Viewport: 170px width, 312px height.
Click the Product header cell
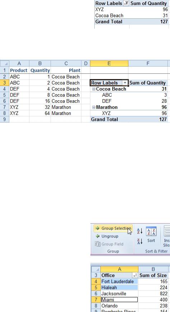pyautogui.click(x=19, y=71)
